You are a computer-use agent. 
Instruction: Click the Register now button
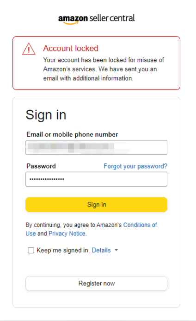coord(96,283)
